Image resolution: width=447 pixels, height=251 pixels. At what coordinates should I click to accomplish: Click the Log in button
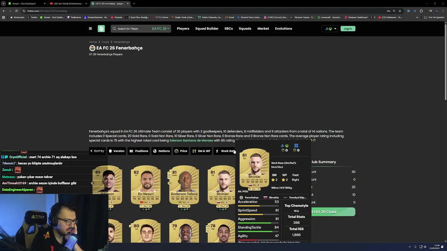coord(348,29)
